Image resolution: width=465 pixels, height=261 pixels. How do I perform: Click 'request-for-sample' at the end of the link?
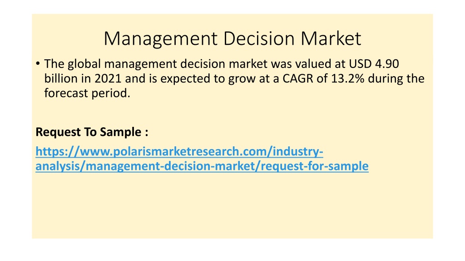click(315, 166)
